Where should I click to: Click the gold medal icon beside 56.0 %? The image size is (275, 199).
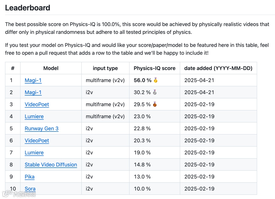(156, 80)
